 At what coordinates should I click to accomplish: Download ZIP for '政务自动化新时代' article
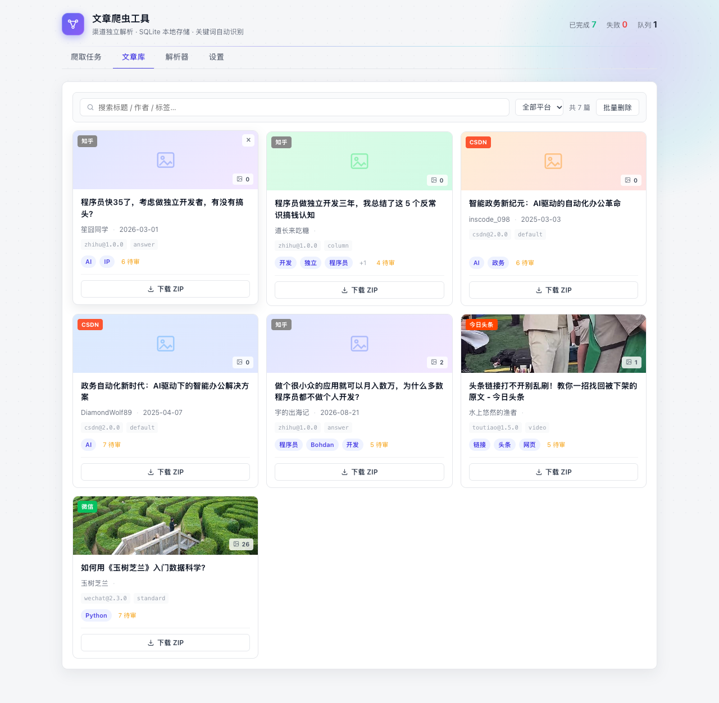[165, 472]
